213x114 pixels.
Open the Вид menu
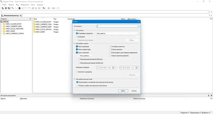tap(17, 5)
